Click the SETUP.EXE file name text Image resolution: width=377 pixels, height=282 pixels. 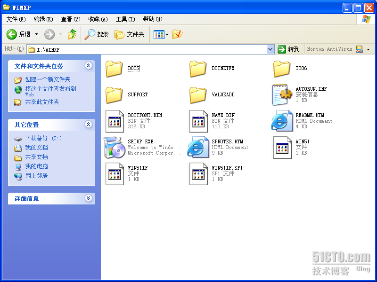tap(140, 141)
